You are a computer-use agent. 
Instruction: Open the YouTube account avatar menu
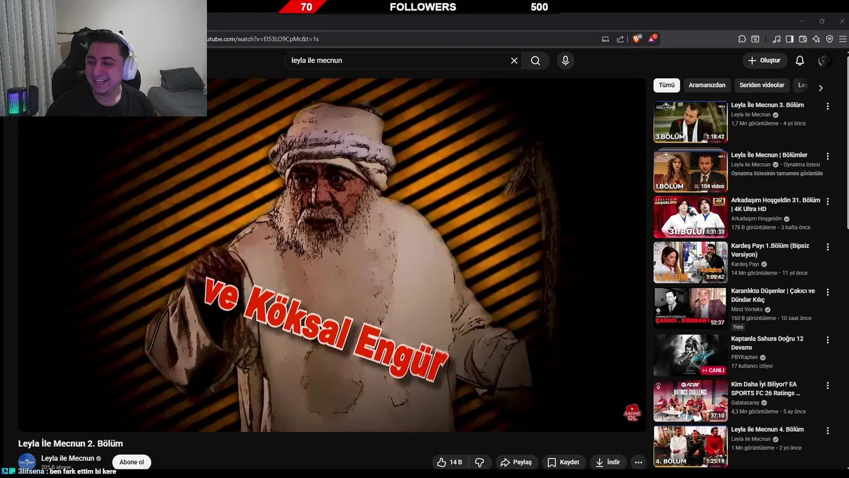824,60
